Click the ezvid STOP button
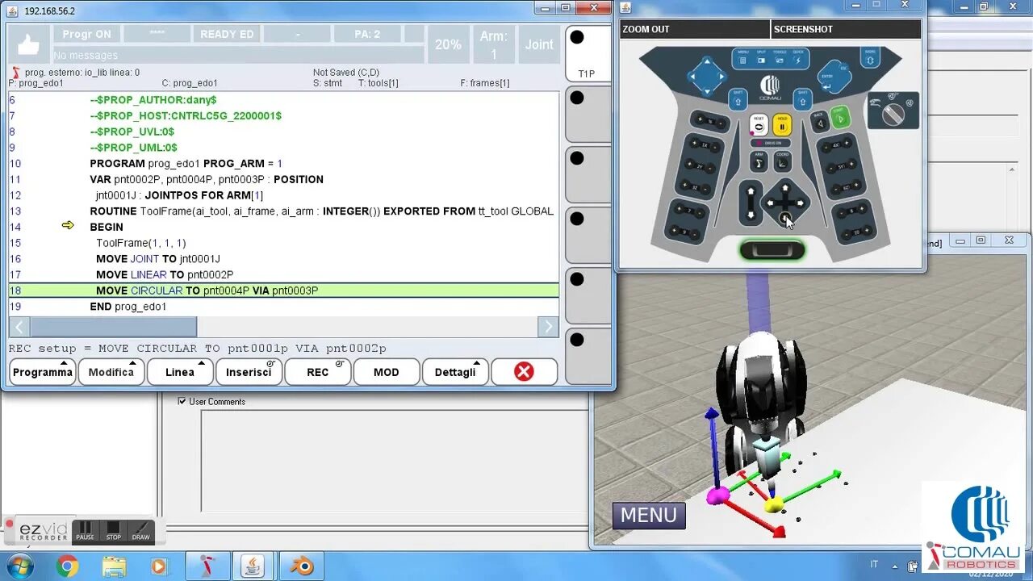Viewport: 1033px width, 581px height. 114,531
